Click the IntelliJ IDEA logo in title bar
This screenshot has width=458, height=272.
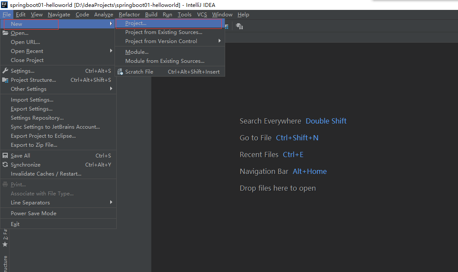coord(4,4)
